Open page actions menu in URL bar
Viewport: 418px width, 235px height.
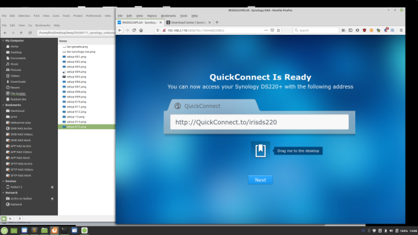[x=266, y=30]
